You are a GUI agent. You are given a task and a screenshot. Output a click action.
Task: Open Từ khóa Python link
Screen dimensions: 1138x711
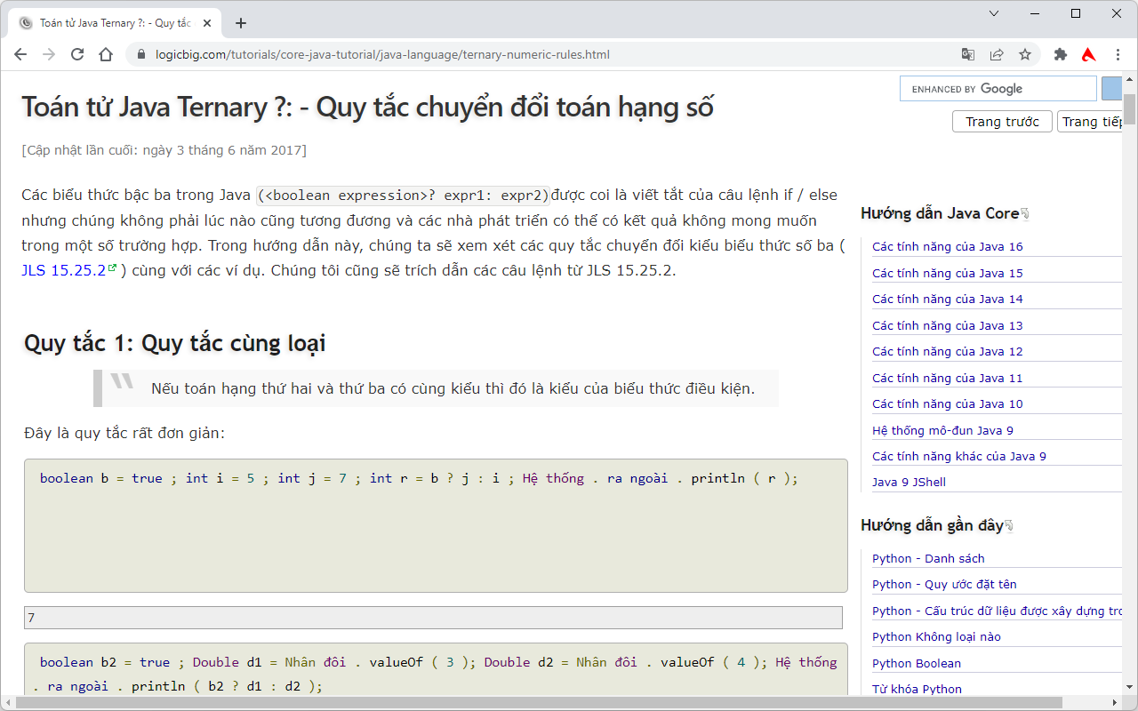pyautogui.click(x=917, y=690)
